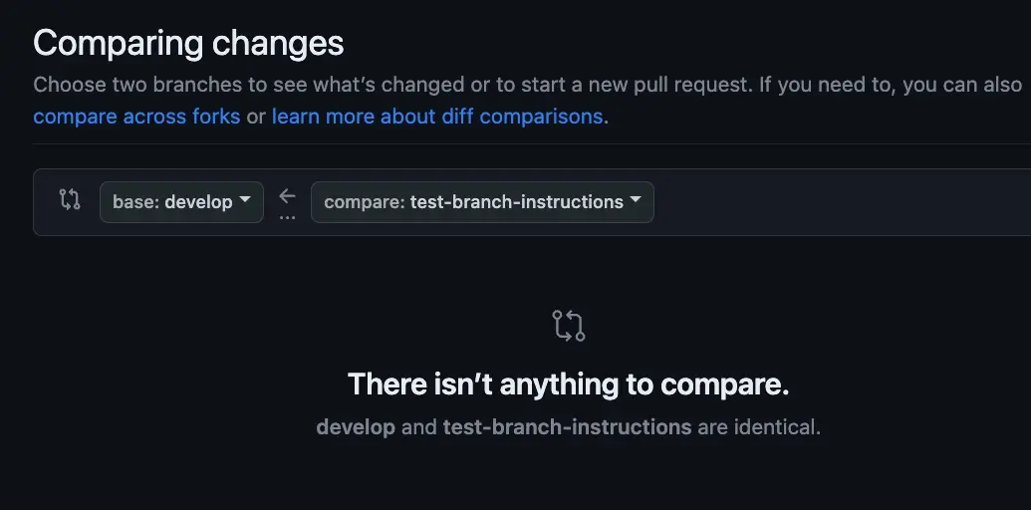This screenshot has width=1031, height=510.
Task: Open the base: develop branch dropdown
Action: [x=181, y=202]
